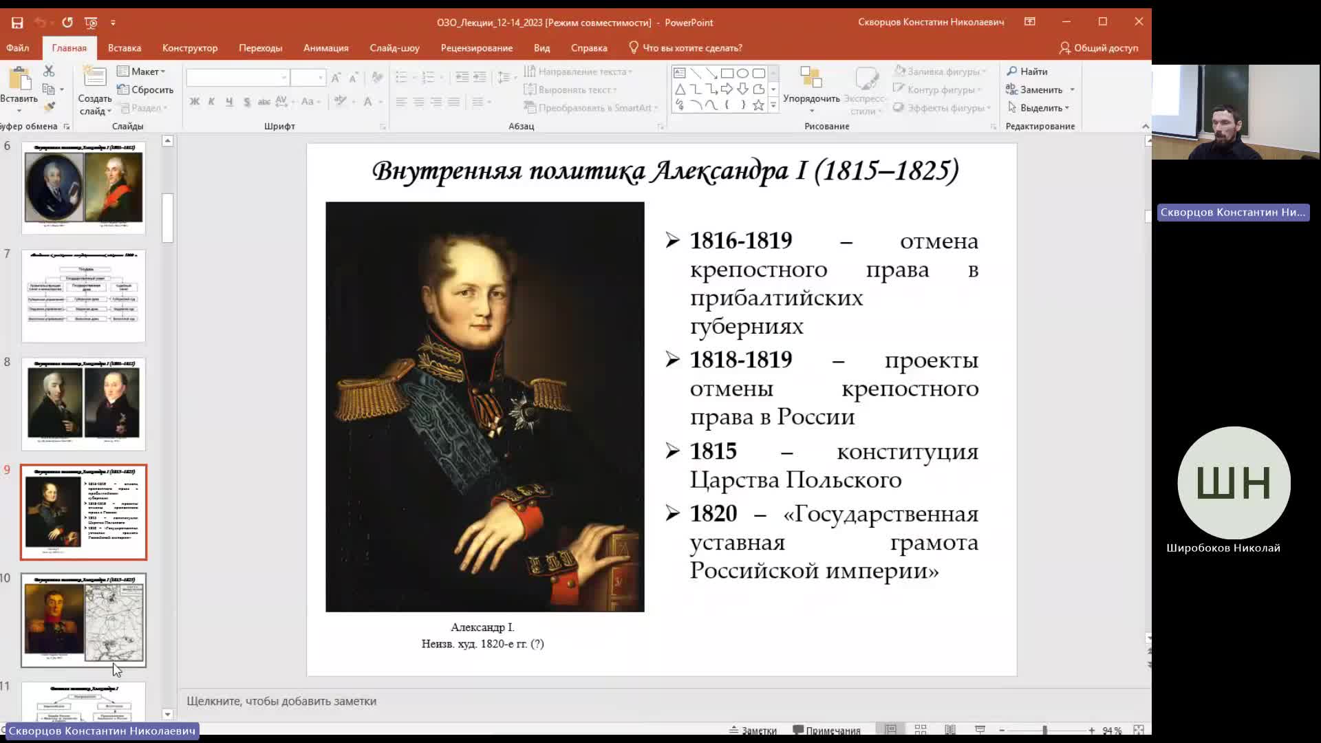Image resolution: width=1321 pixels, height=743 pixels.
Task: Start slideshow from beginning via quick access icon
Action: 91,23
